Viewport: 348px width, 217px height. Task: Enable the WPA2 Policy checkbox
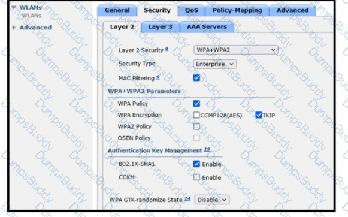click(x=196, y=126)
